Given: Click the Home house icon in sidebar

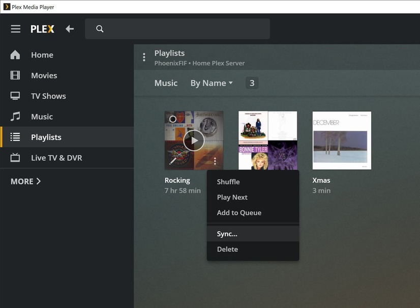Looking at the screenshot, I should coord(15,55).
